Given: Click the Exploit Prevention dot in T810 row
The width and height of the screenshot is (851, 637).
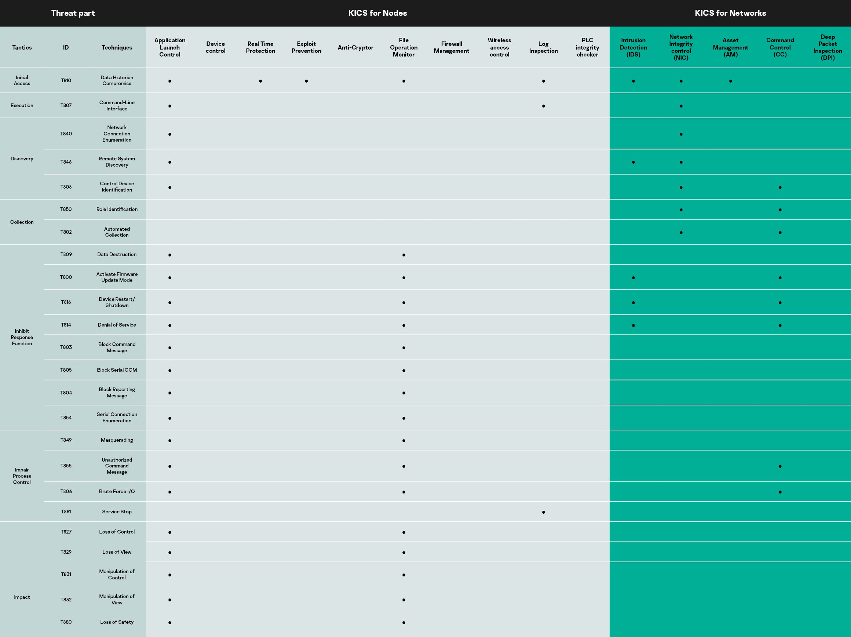Looking at the screenshot, I should coord(306,81).
